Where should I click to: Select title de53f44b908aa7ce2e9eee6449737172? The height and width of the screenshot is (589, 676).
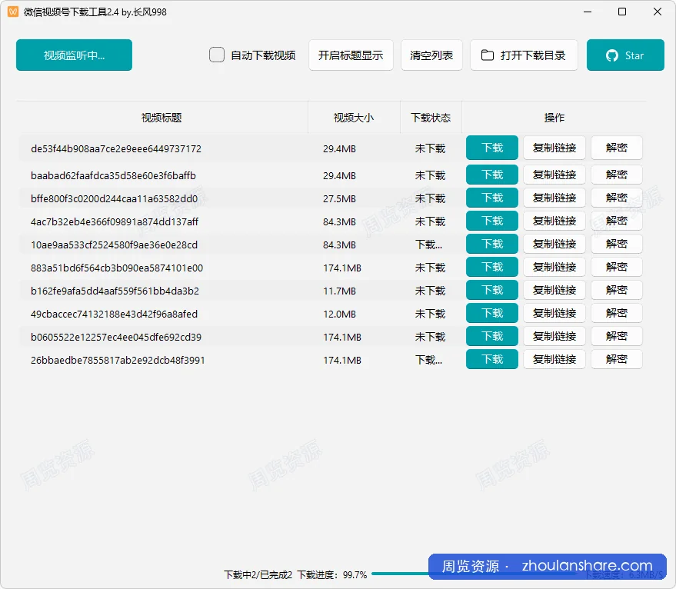coord(116,148)
